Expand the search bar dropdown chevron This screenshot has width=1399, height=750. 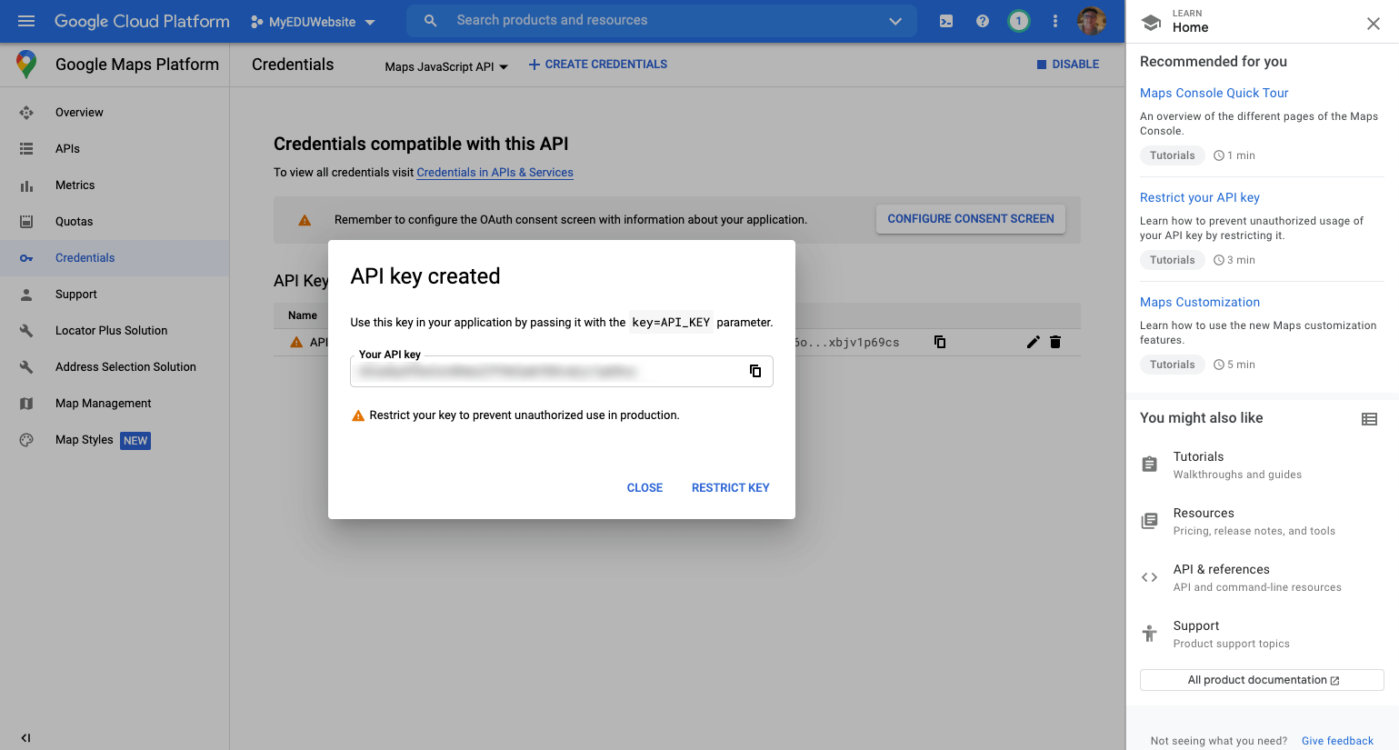[x=895, y=21]
